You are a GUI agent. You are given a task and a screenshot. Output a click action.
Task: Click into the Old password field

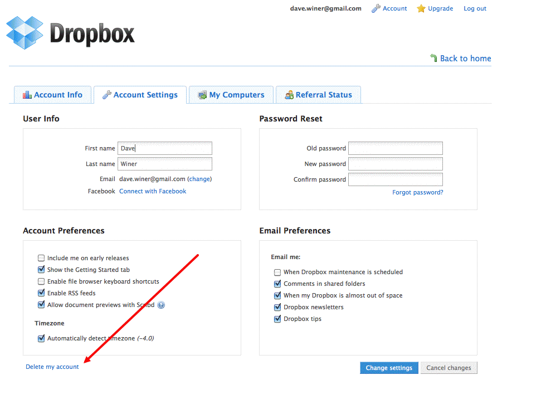click(396, 148)
